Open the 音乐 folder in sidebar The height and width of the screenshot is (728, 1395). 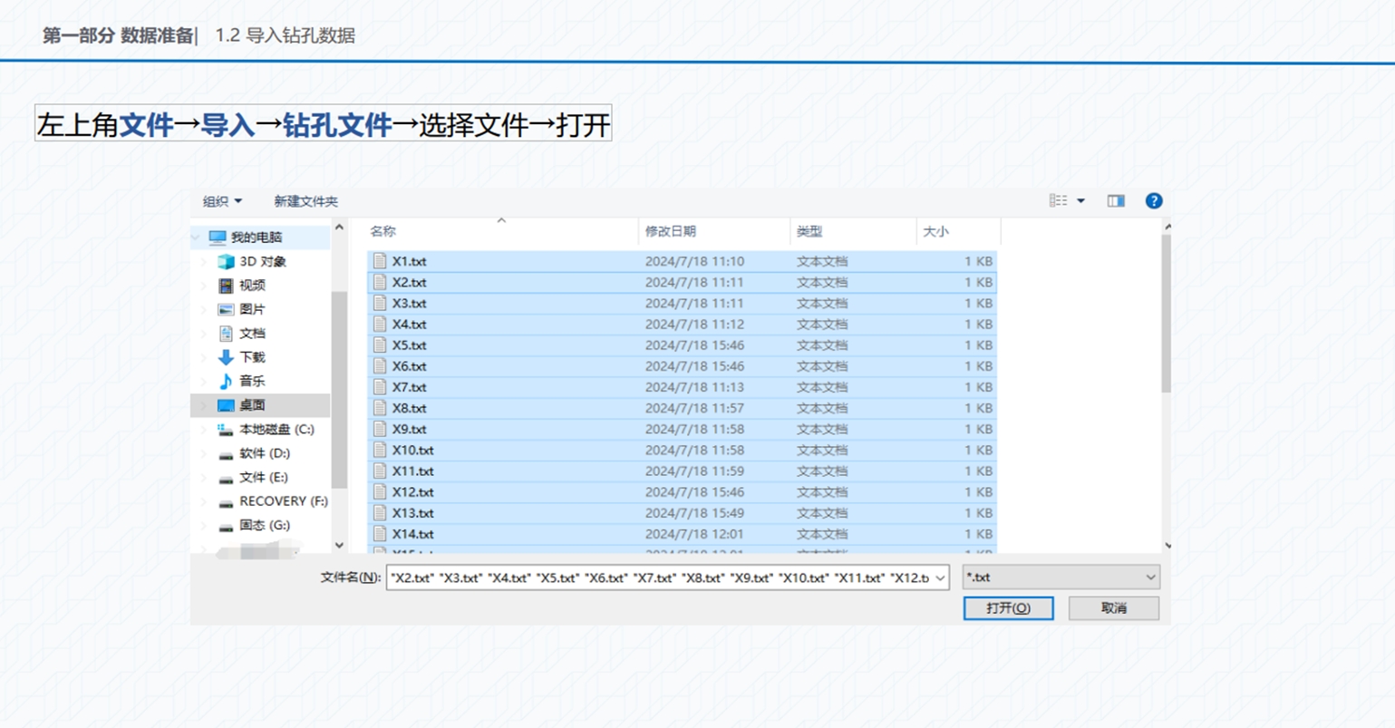pos(251,382)
